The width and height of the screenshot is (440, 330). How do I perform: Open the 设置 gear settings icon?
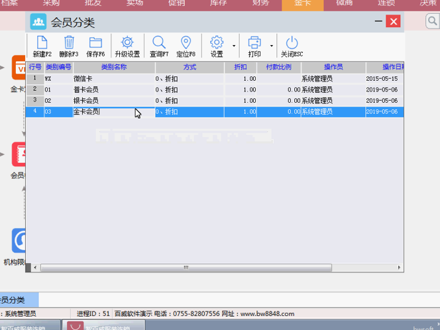tap(217, 42)
